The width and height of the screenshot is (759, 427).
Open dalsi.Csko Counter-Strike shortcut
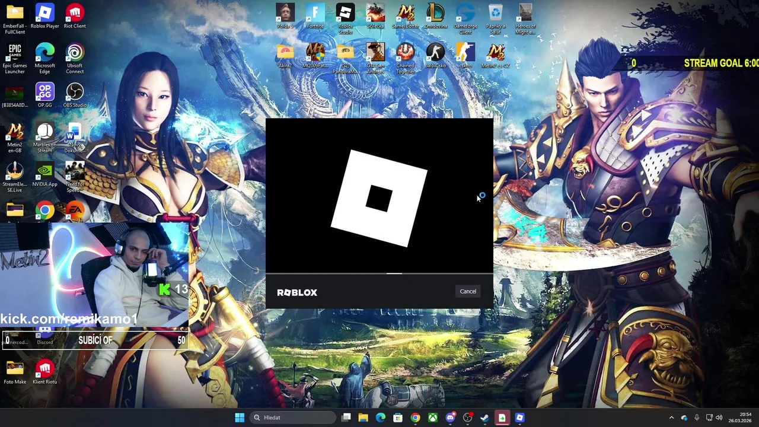pyautogui.click(x=435, y=56)
